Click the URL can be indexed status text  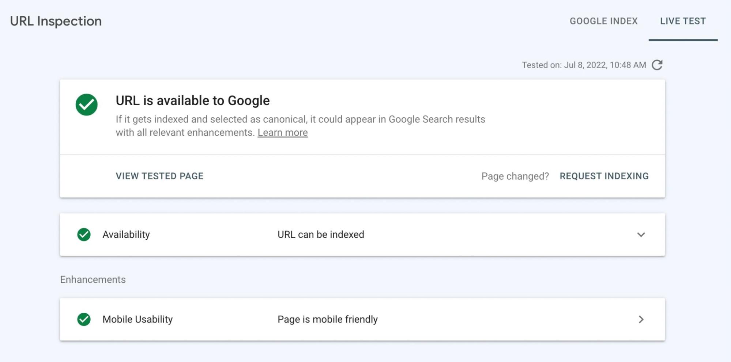click(321, 235)
